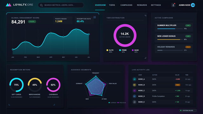This screenshot has height=114, width=203.
Task: Click the Elite yellow legend swatch
Action: pyautogui.click(x=107, y=50)
